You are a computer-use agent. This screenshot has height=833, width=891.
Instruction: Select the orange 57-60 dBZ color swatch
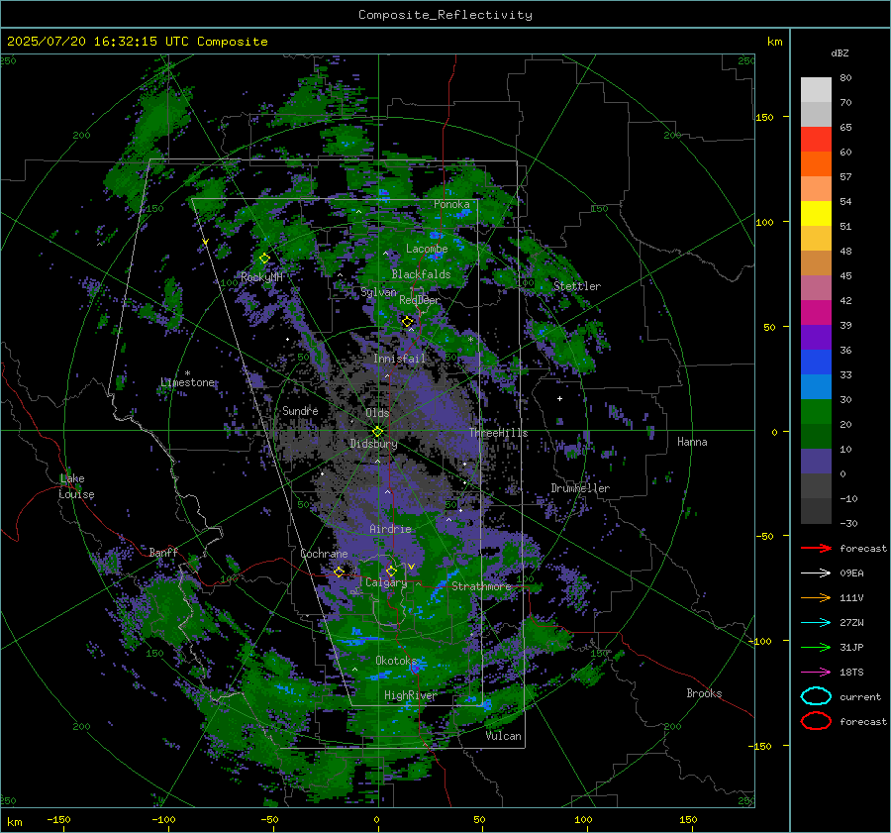point(816,164)
